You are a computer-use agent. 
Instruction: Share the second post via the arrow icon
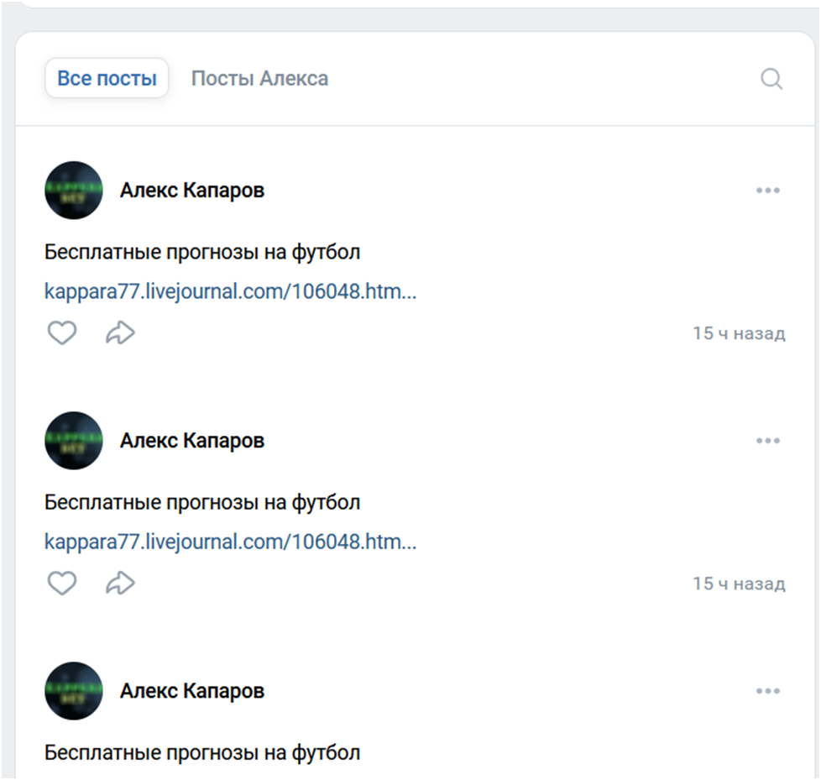click(120, 583)
